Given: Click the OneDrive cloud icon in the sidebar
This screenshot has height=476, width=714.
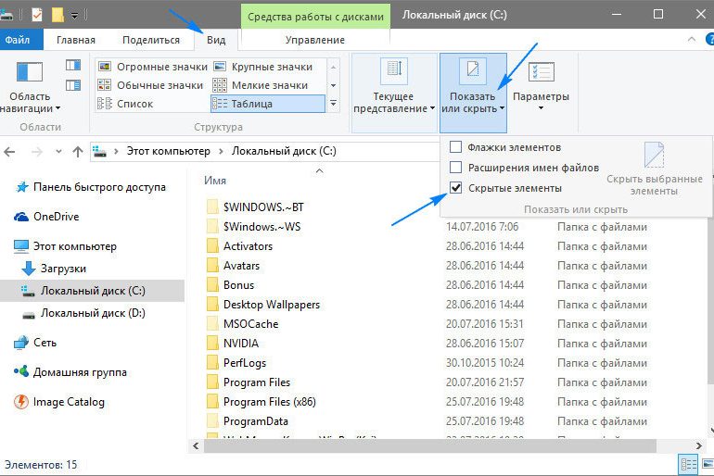Looking at the screenshot, I should [21, 217].
